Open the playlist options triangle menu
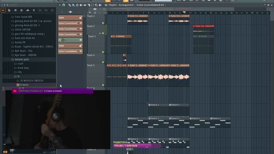 tap(60, 5)
